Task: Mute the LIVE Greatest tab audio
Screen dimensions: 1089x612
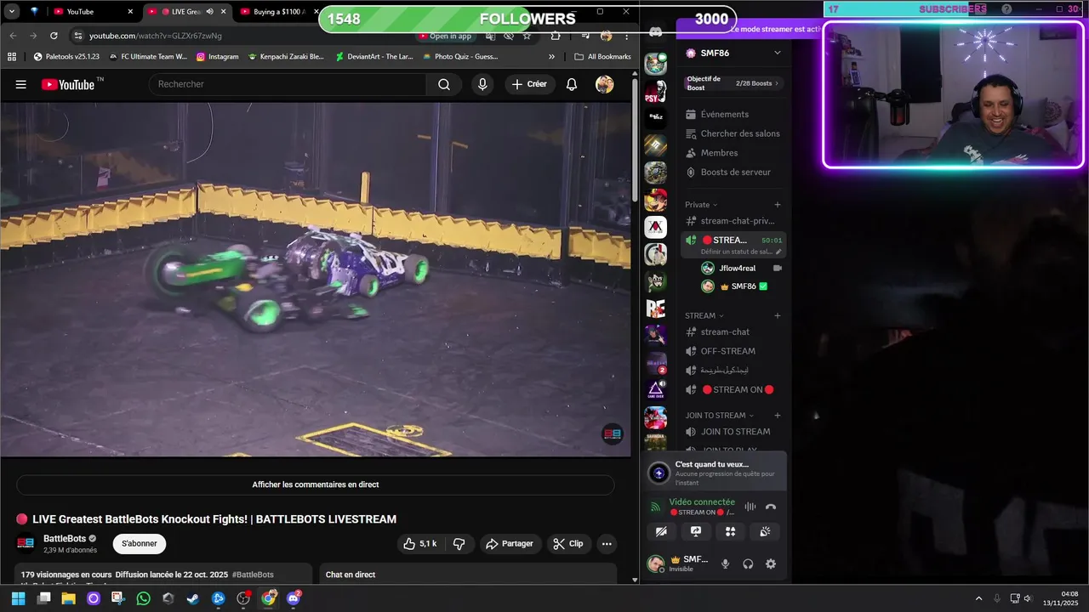Action: (x=209, y=12)
